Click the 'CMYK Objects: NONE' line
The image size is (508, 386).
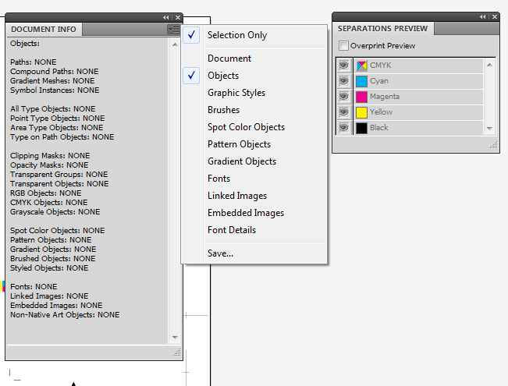pos(48,203)
